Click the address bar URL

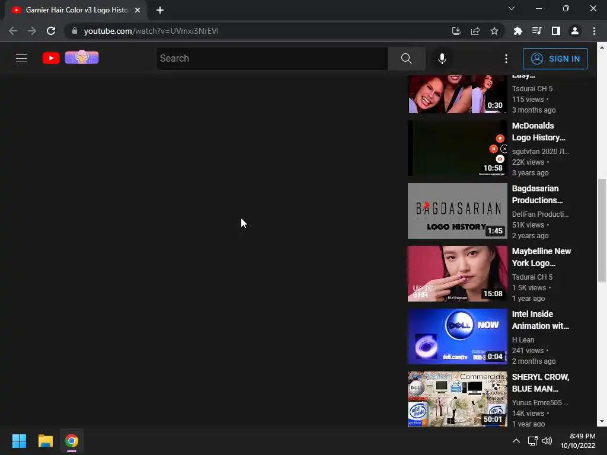151,31
